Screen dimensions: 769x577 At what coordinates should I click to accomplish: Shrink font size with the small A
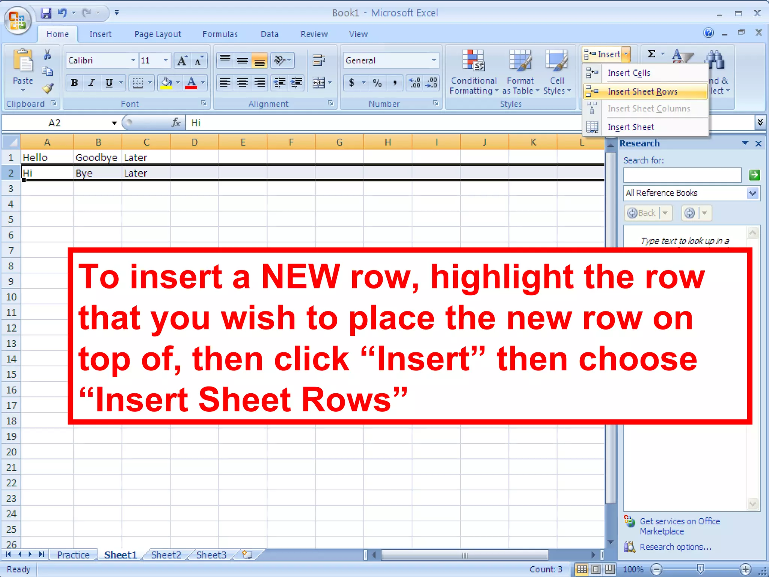199,60
